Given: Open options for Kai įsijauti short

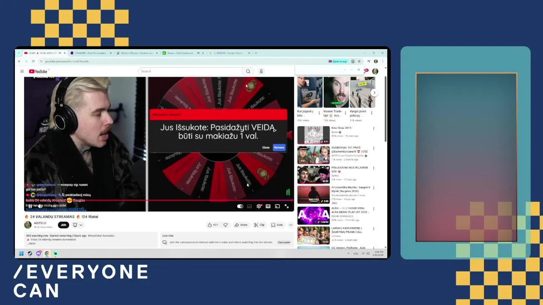Looking at the screenshot, I should coord(319,113).
